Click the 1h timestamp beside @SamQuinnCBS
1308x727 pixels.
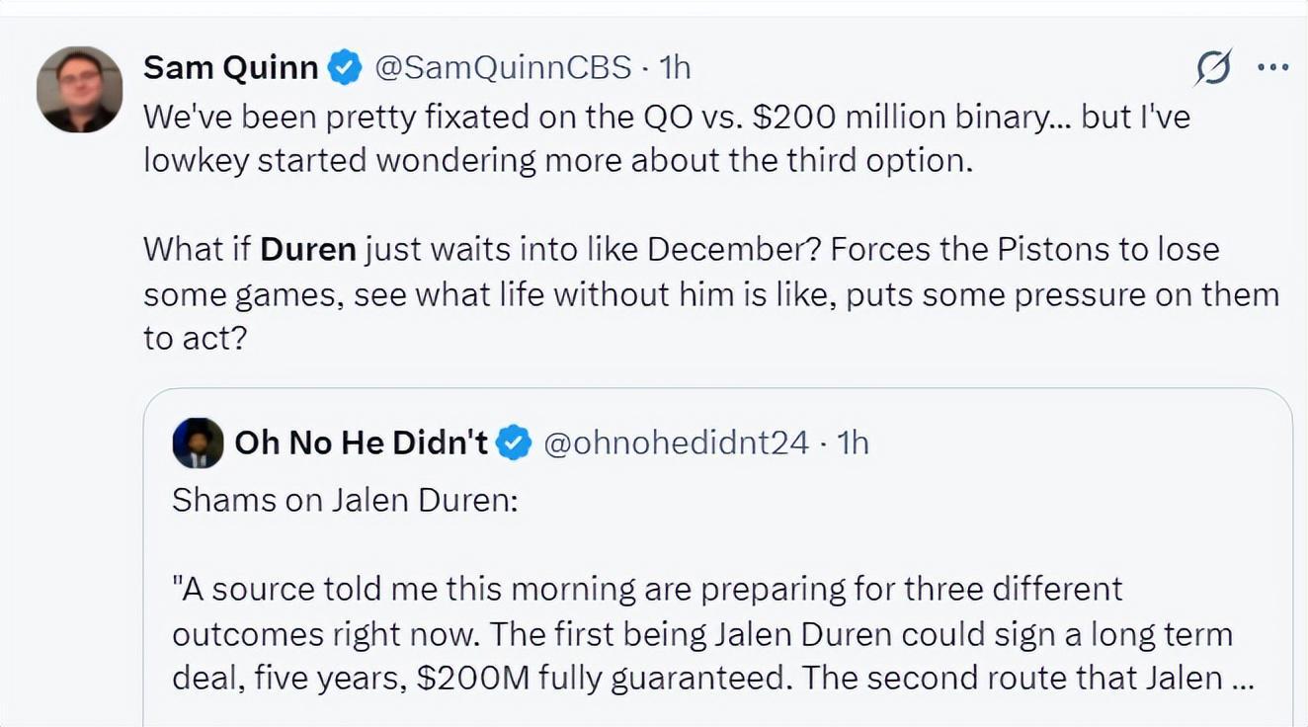coord(674,67)
